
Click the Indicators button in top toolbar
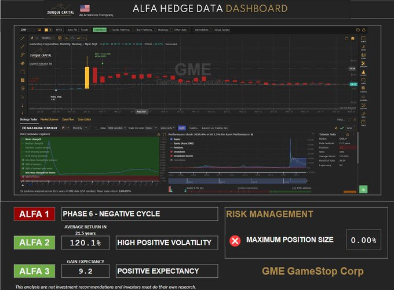point(100,30)
